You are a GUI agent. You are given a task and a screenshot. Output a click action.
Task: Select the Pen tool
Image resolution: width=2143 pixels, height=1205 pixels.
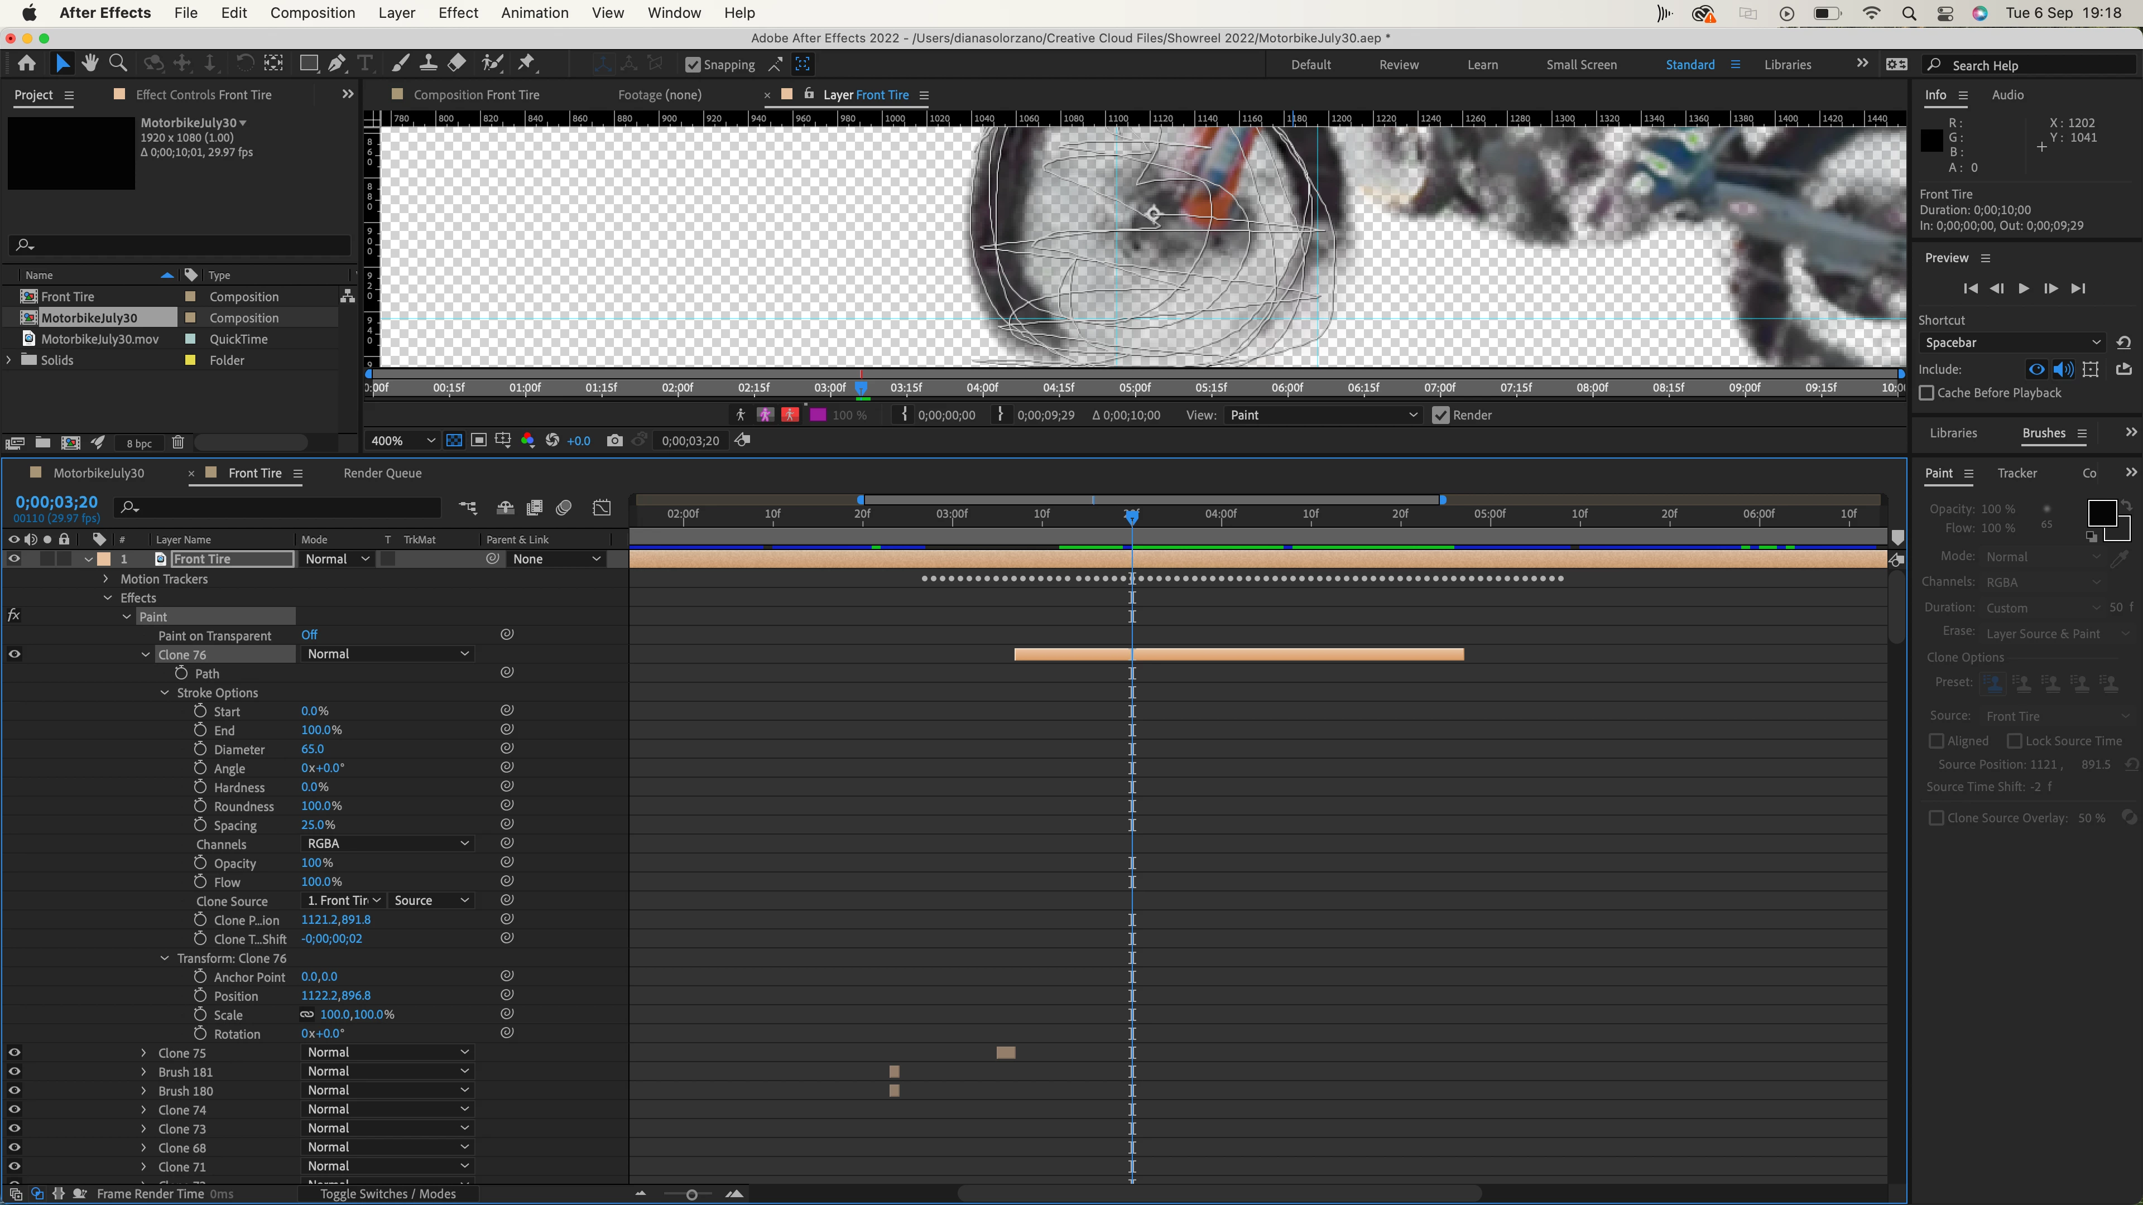pyautogui.click(x=337, y=63)
